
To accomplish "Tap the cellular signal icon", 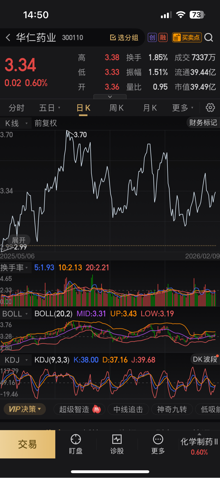I will [x=166, y=15].
